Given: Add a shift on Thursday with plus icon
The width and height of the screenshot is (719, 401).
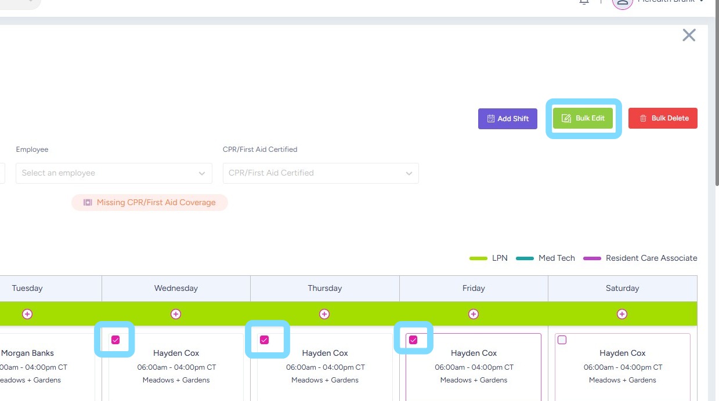Looking at the screenshot, I should [x=324, y=314].
